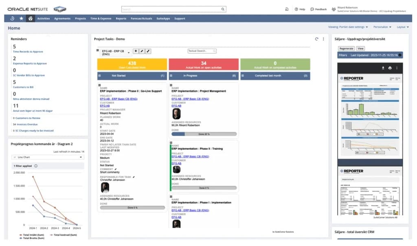Image resolution: width=417 pixels, height=246 pixels.
Task: Click the Home house icon in navigation bar
Action: coord(30,18)
